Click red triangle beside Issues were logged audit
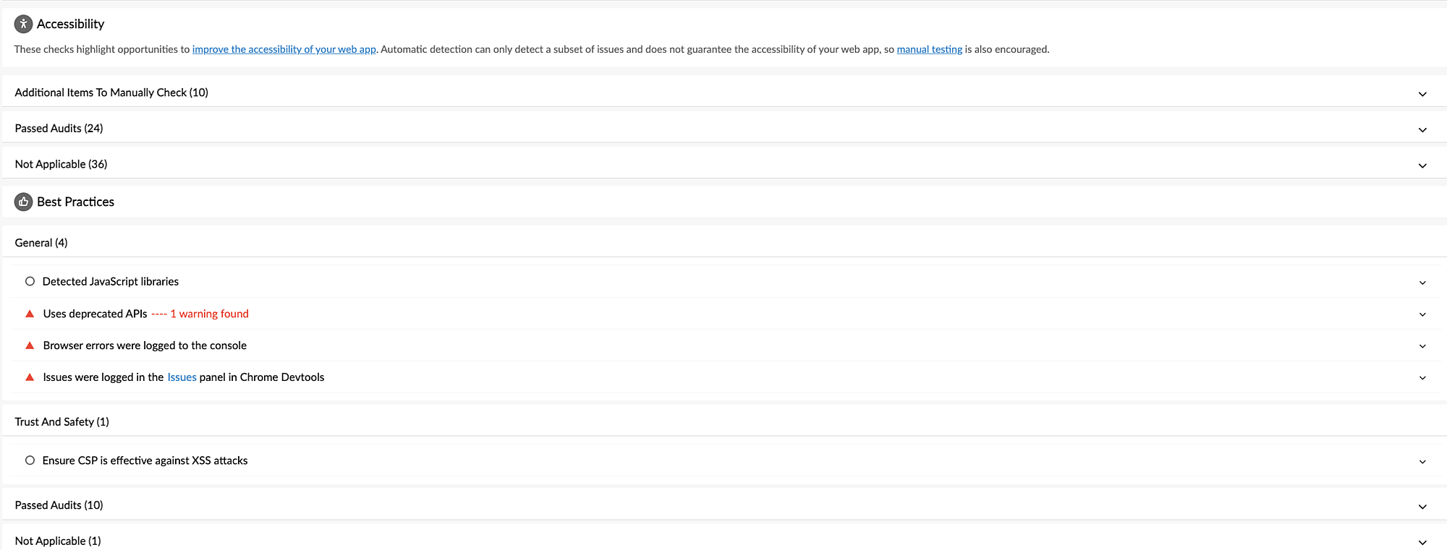This screenshot has width=1447, height=550. (x=30, y=377)
